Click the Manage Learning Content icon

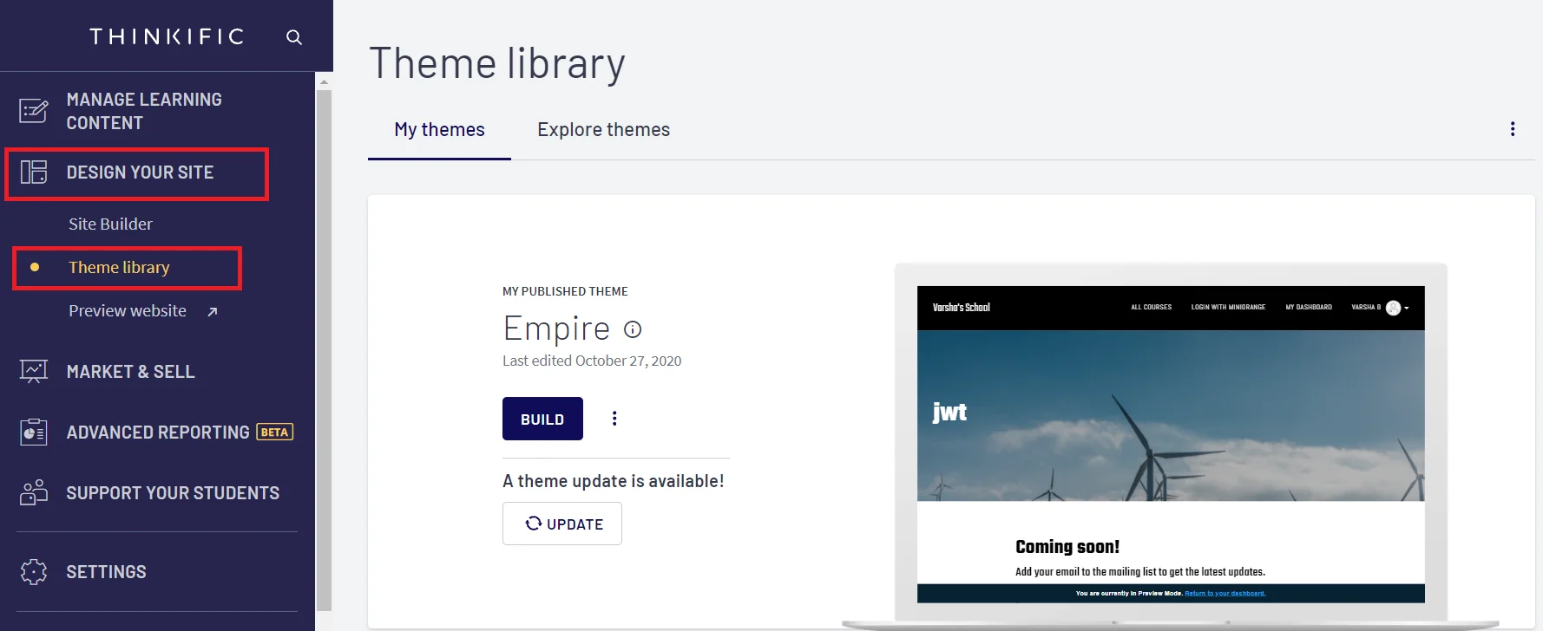tap(34, 111)
